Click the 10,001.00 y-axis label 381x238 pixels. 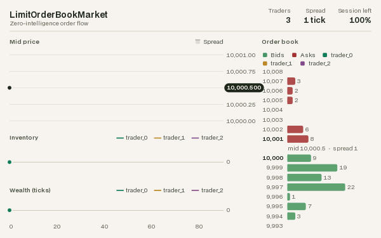(241, 55)
